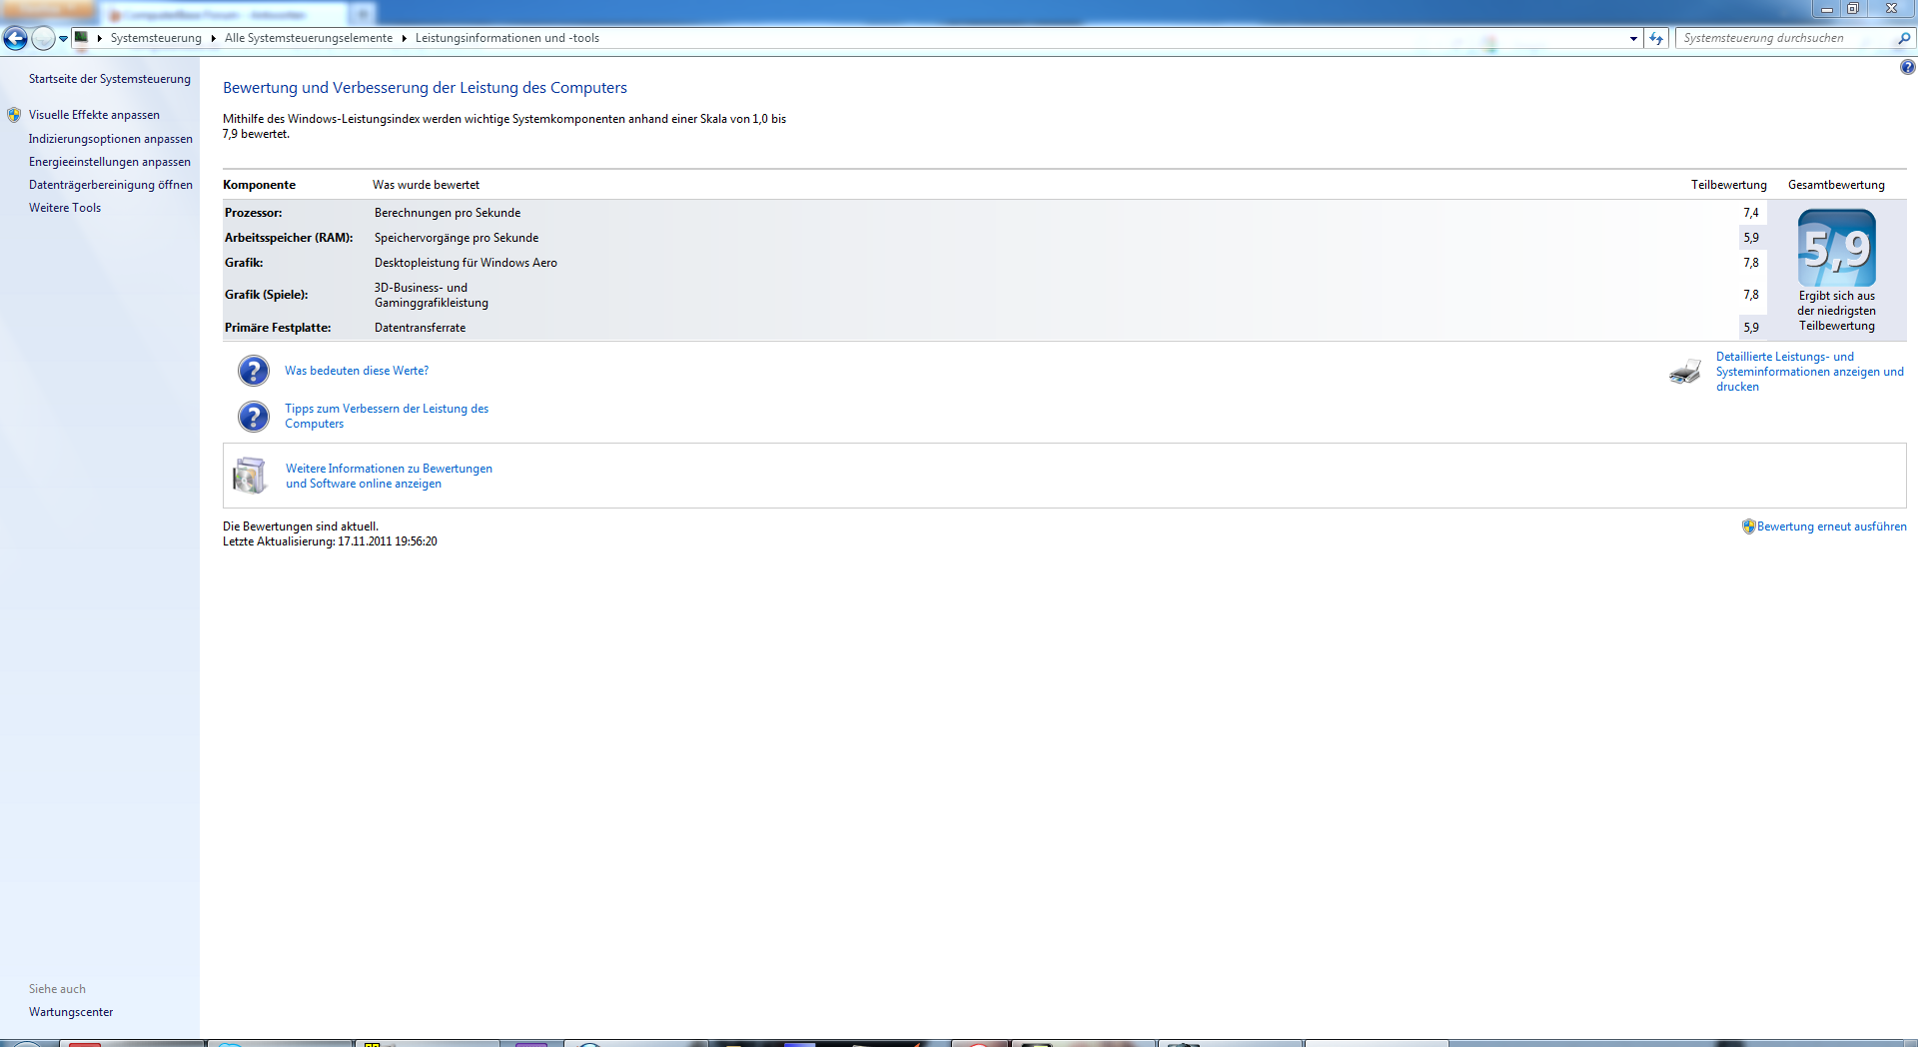Open address bar history dropdown
The height and width of the screenshot is (1047, 1918).
coord(1633,38)
